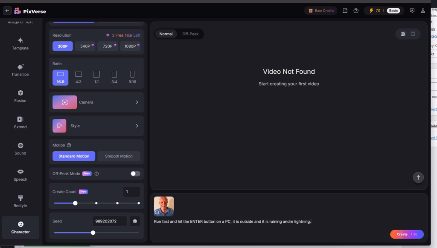Open the Restyle sidebar tool
This screenshot has width=437, height=248.
click(20, 201)
